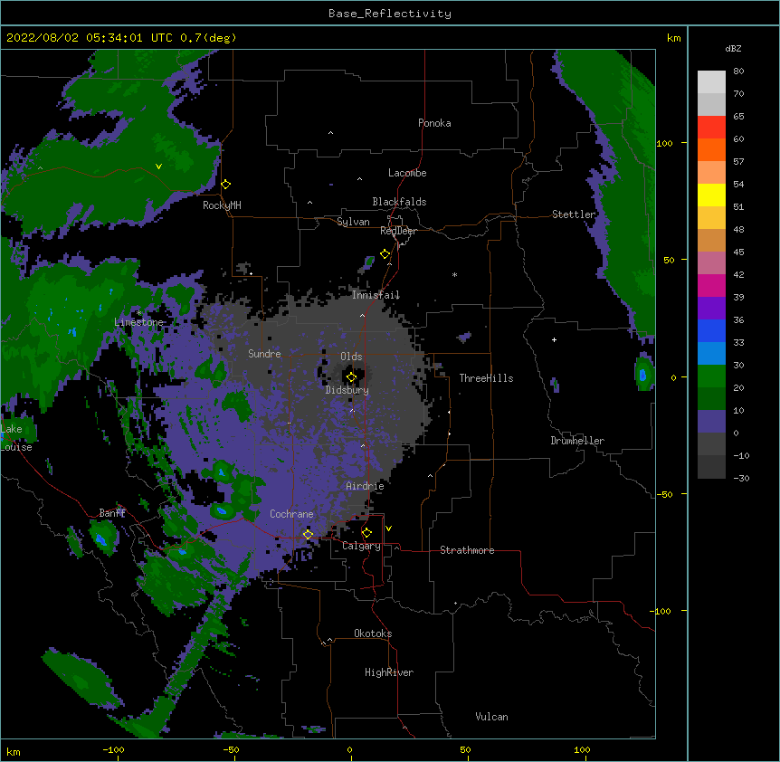Screen dimensions: 780x762
Task: Select the yellow V marker east of Calgary
Action: pos(388,529)
